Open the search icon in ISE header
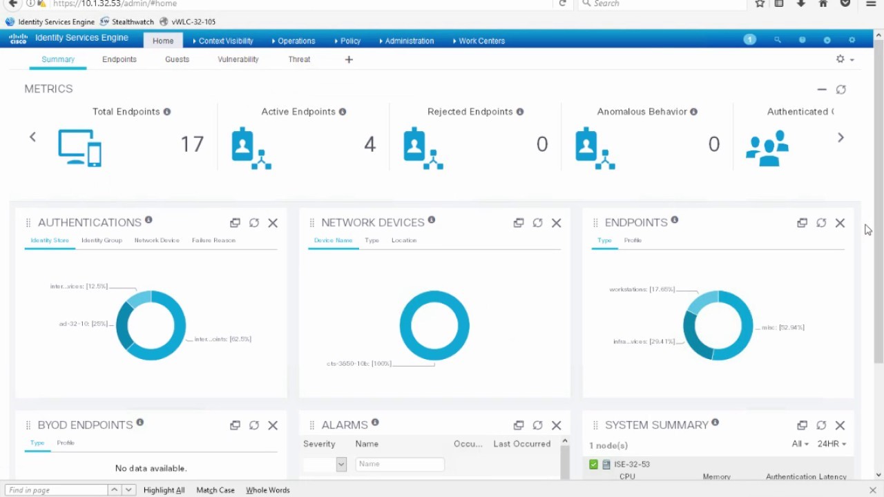 [778, 40]
